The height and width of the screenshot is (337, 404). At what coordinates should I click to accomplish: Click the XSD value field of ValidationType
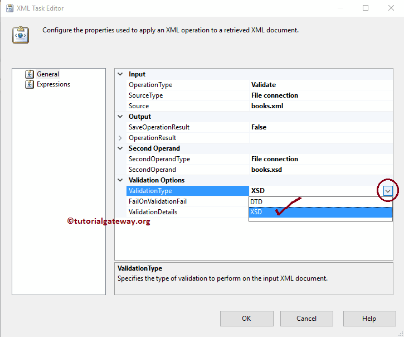point(317,191)
